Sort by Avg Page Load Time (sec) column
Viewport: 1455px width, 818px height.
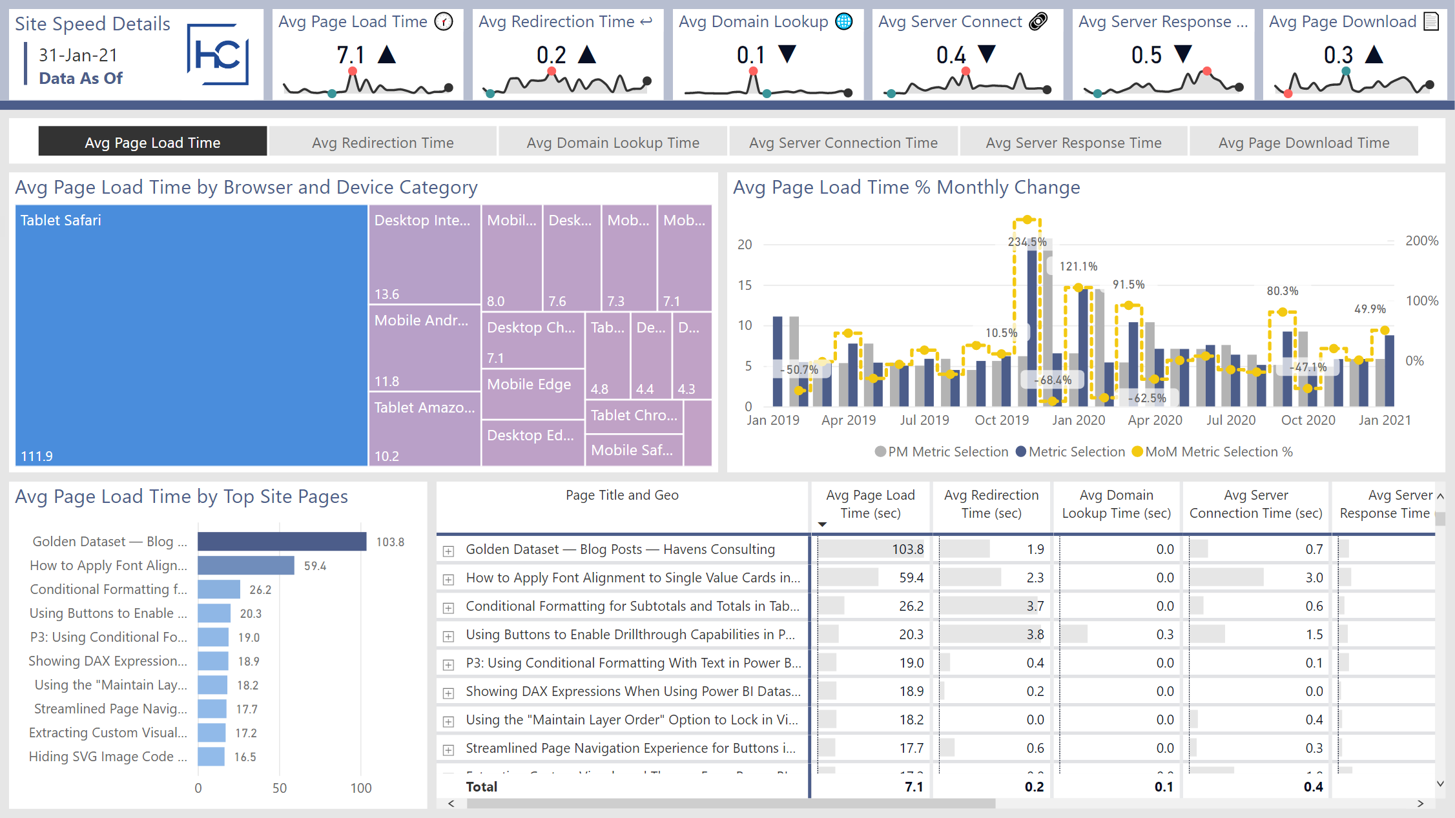(x=870, y=504)
